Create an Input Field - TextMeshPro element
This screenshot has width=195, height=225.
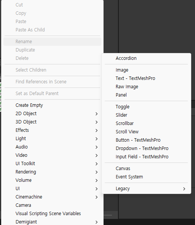click(x=146, y=156)
